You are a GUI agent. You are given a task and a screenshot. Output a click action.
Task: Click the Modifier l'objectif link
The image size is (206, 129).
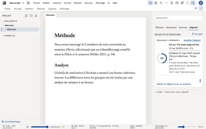192,40
